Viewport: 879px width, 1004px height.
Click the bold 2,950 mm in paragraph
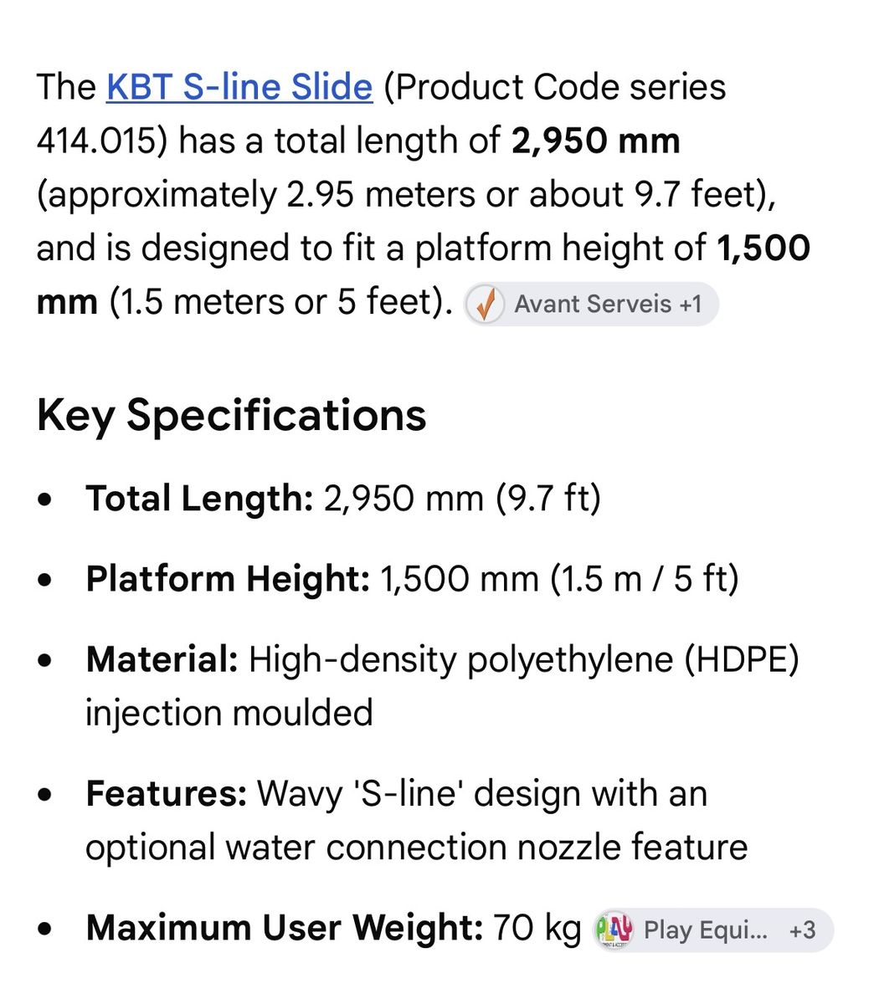click(595, 141)
